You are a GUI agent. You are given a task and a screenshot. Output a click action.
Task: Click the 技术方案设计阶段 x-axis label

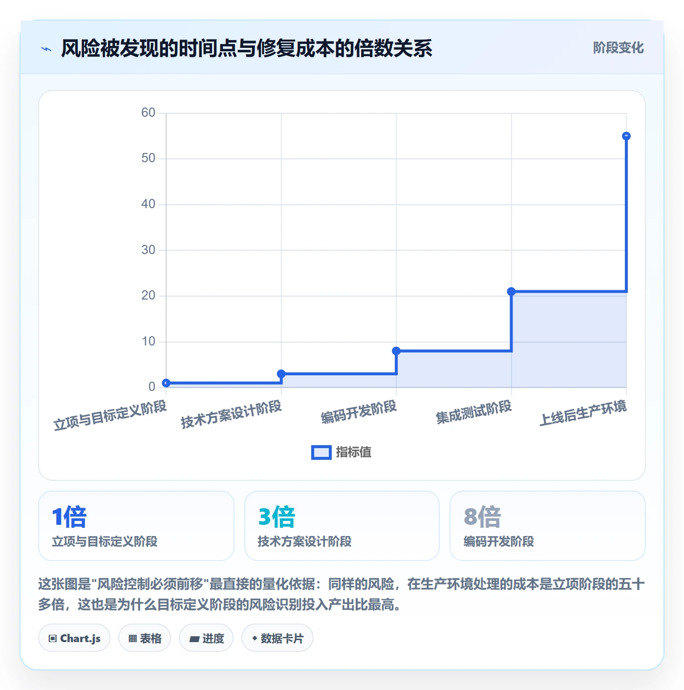tap(232, 414)
